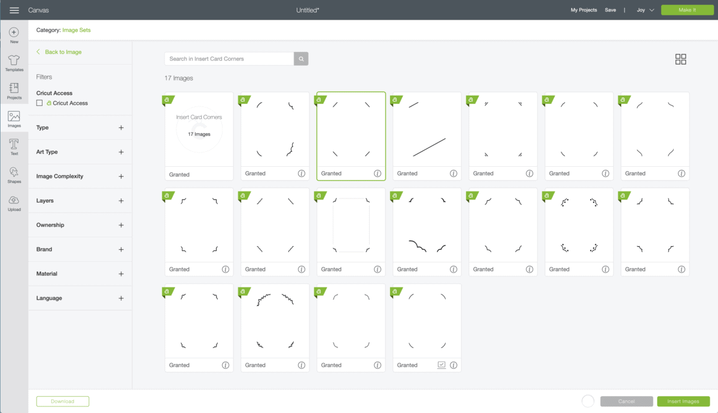Select the Text tool icon
Screen dimensions: 718x413
point(14,144)
